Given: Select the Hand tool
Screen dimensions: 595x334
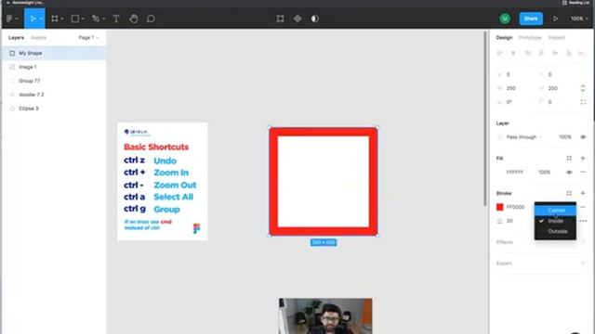Looking at the screenshot, I should tap(134, 19).
